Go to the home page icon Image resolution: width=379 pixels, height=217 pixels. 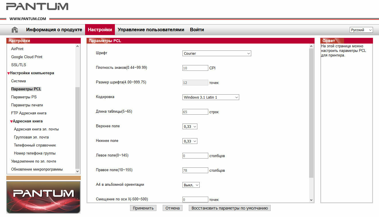pos(15,30)
